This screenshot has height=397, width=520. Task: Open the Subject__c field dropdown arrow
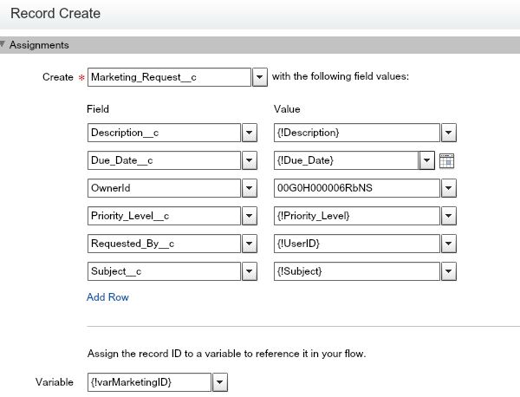(249, 272)
